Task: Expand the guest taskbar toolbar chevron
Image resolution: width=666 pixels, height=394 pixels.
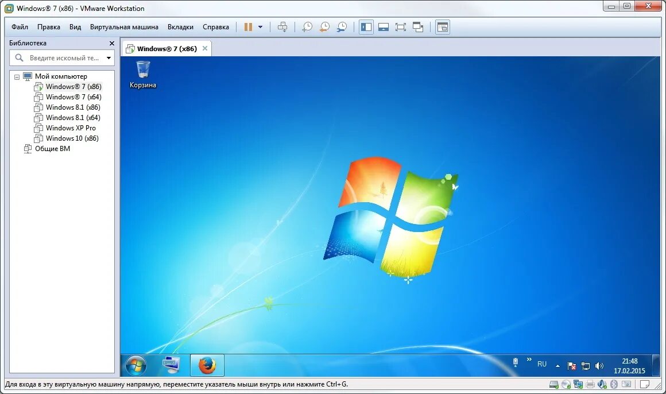Action: click(x=529, y=360)
